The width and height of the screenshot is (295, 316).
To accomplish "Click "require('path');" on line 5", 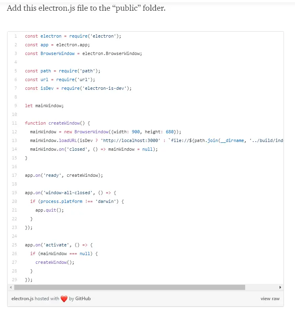I will coord(79,71).
